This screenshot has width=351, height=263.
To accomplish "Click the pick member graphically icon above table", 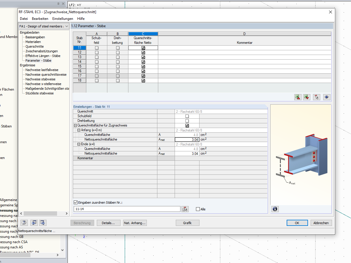I will [x=316, y=97].
